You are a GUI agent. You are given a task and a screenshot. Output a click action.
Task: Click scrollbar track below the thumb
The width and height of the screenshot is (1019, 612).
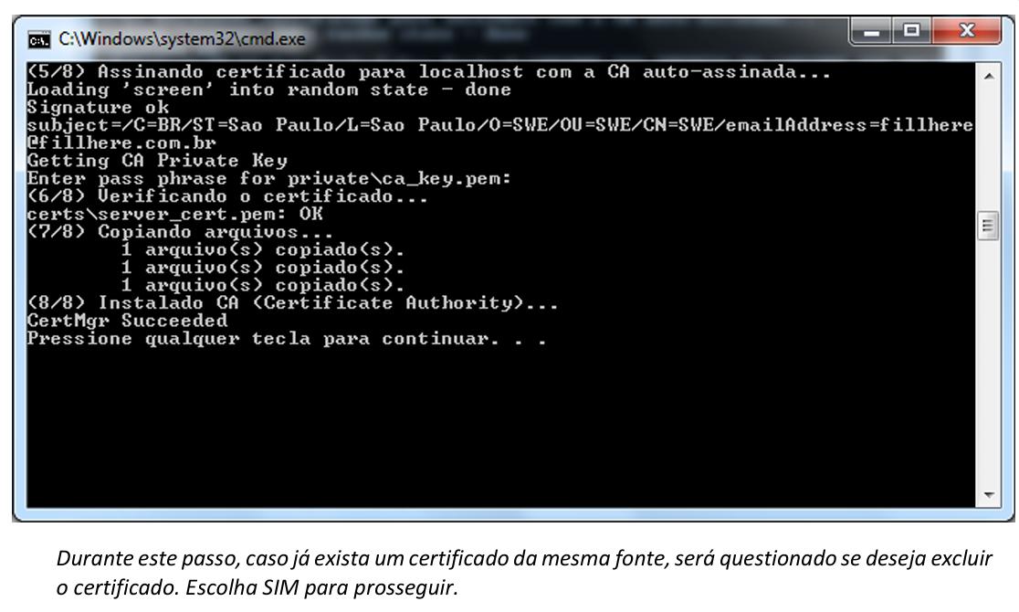(988, 365)
